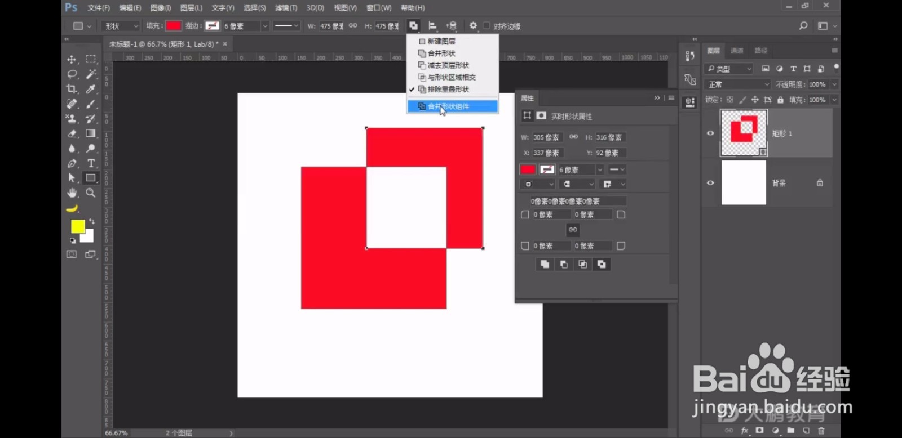Select the Magic Wand tool
Screen dimensions: 902x438
(90, 74)
